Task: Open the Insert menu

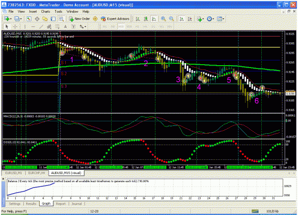Action: [x=33, y=11]
